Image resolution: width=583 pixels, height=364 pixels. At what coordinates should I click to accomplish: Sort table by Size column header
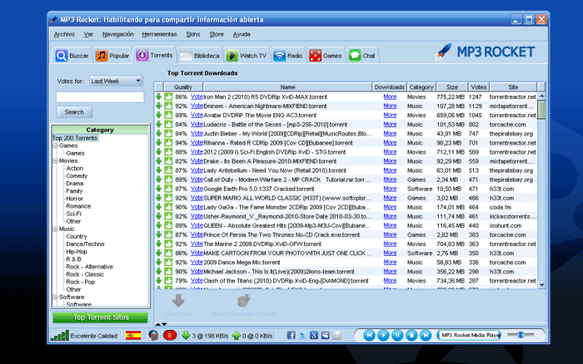[x=451, y=87]
